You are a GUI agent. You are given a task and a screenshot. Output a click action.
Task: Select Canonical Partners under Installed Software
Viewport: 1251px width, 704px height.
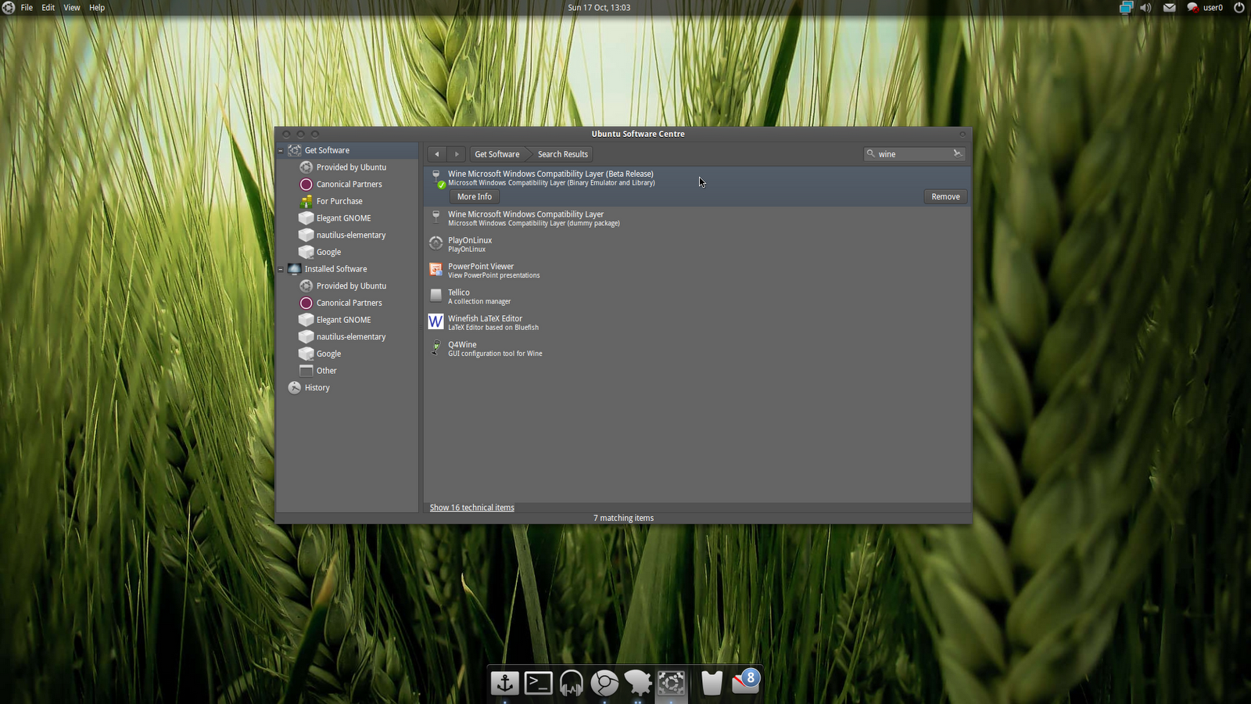click(349, 304)
